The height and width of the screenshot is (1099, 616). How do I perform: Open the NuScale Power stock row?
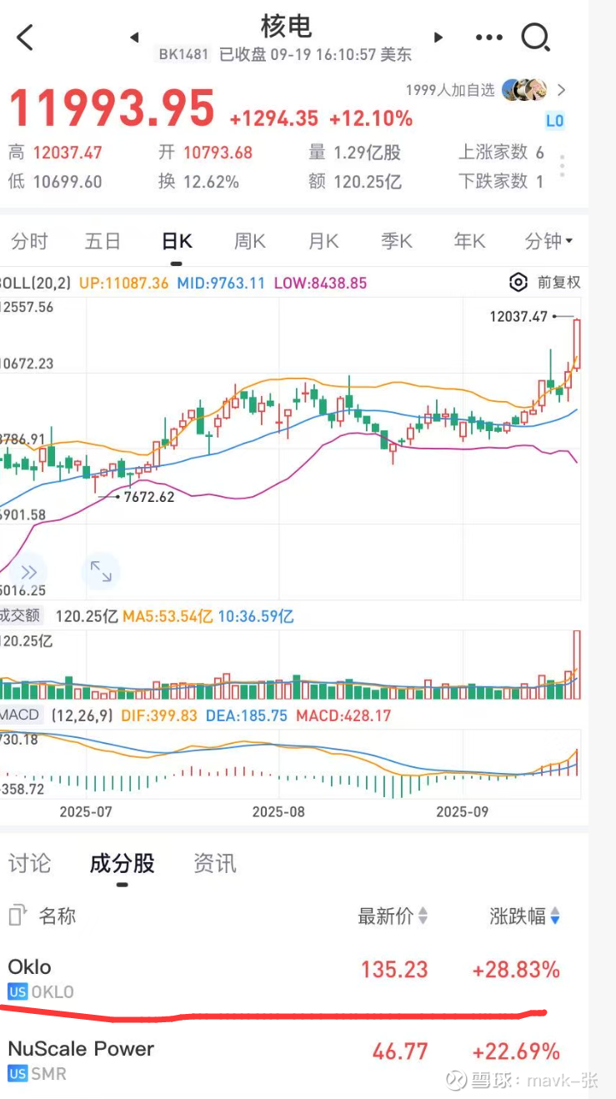coord(283,1059)
